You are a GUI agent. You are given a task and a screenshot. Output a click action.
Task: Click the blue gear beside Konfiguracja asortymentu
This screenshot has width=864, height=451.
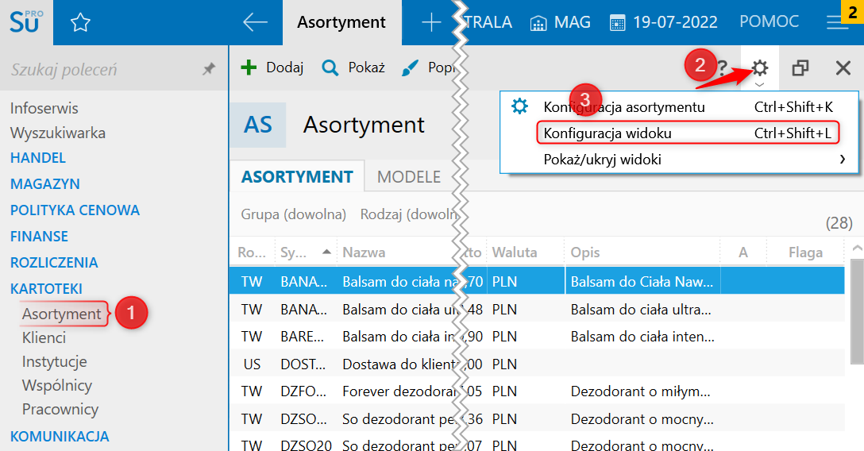pyautogui.click(x=519, y=106)
